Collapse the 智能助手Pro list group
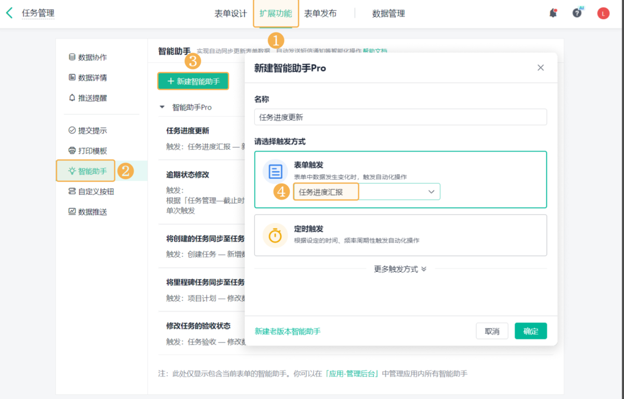Image resolution: width=624 pixels, height=399 pixels. coord(162,107)
